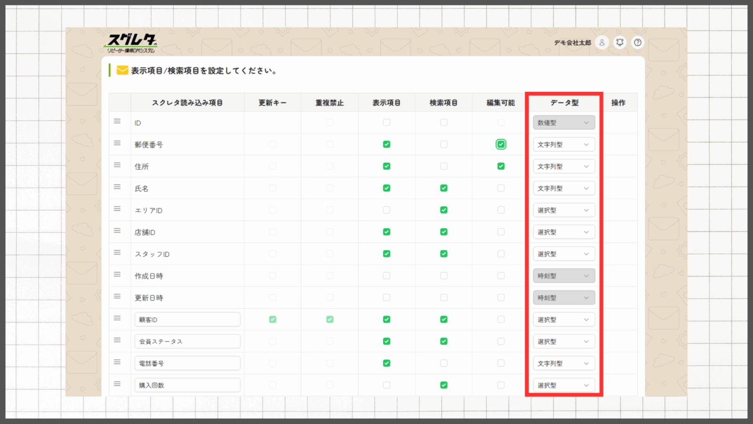Grab the drag handle for 郵便番号 row
Screen dimensions: 753x424
click(117, 143)
